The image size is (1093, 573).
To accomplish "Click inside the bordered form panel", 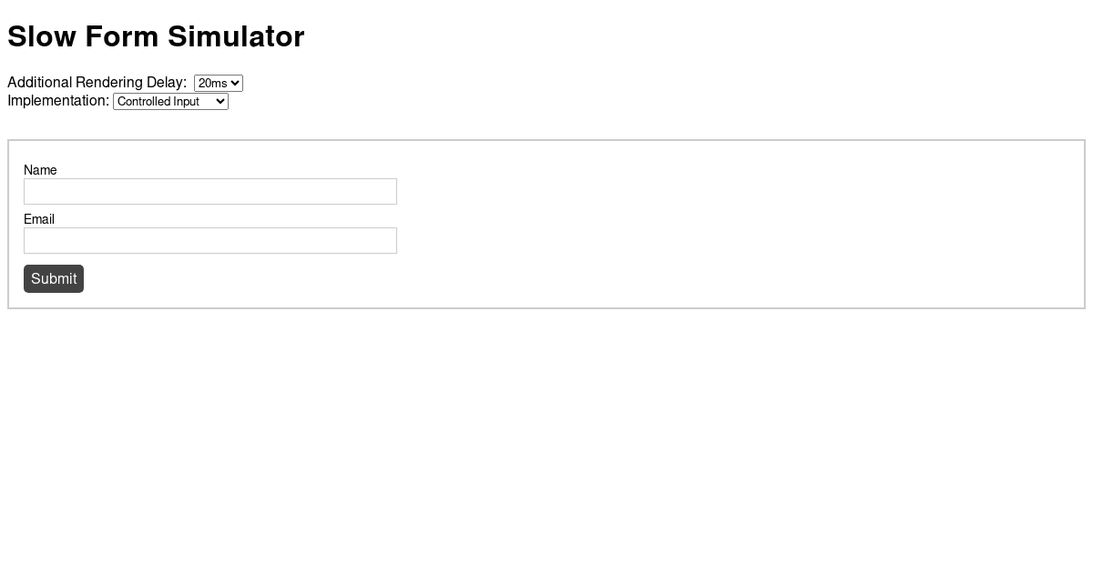I will coord(638,225).
